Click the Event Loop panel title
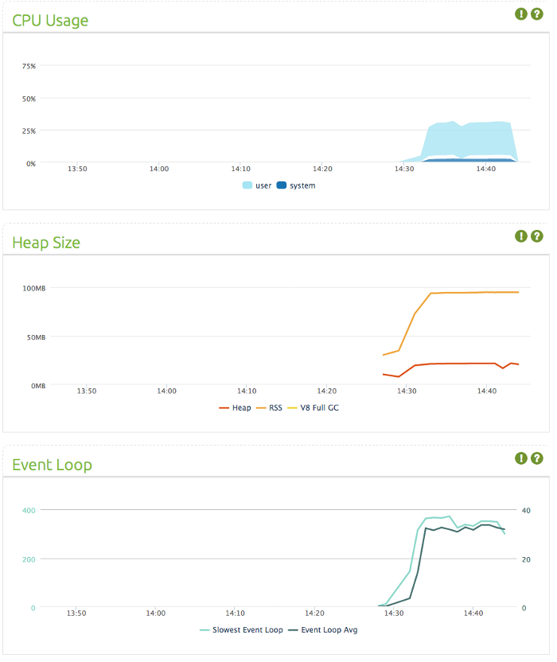 [x=52, y=465]
